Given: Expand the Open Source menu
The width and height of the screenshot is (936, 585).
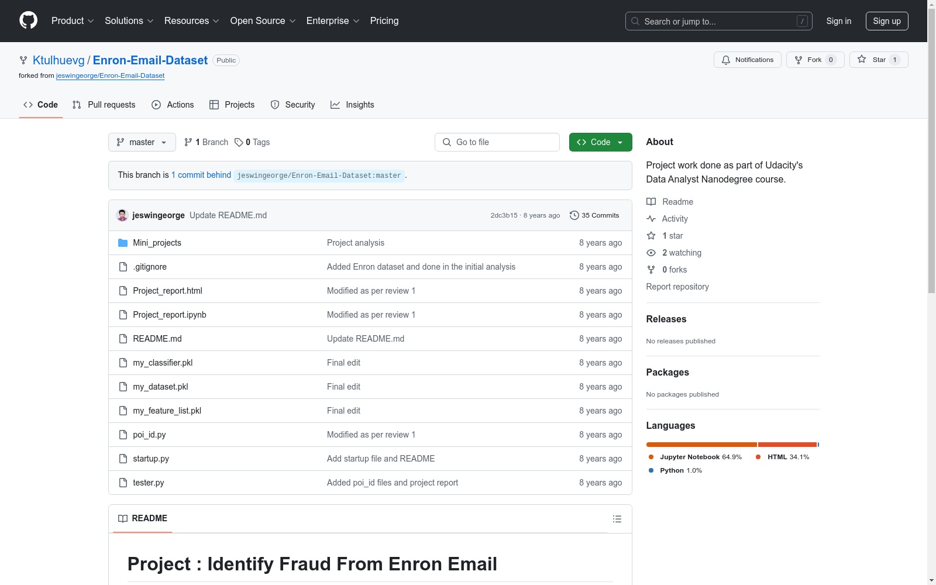Looking at the screenshot, I should pyautogui.click(x=263, y=20).
